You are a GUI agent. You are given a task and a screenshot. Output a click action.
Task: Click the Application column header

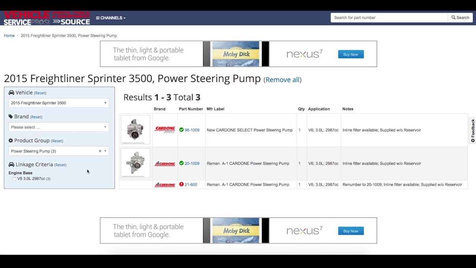pos(319,109)
